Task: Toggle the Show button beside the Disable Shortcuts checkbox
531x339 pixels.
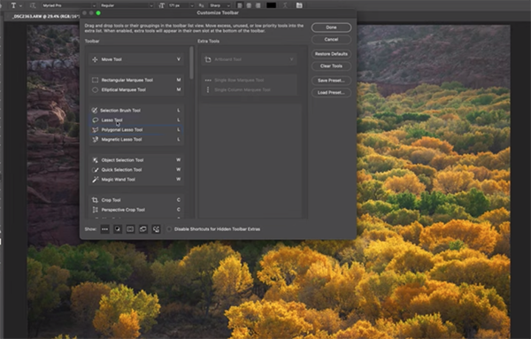Action: click(156, 229)
